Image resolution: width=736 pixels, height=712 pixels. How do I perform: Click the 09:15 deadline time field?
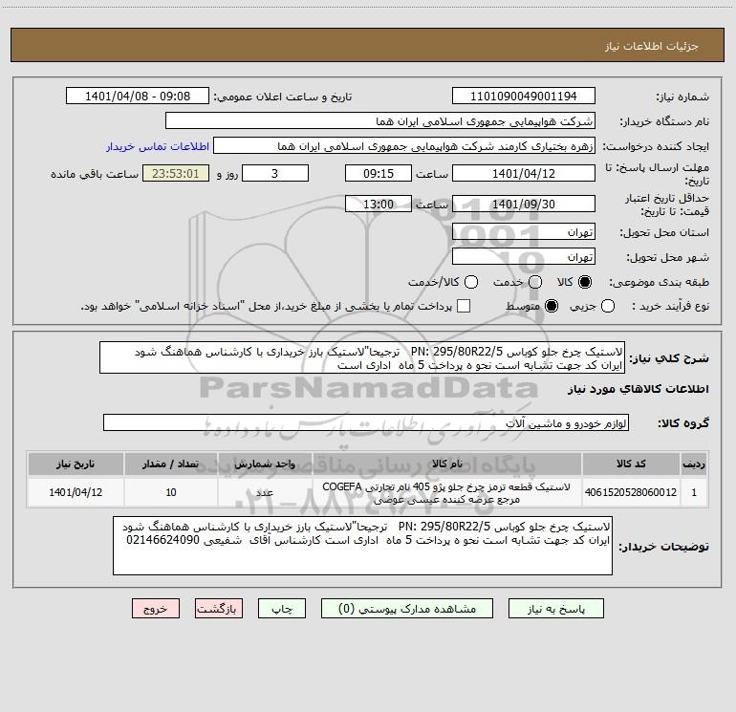tap(379, 174)
